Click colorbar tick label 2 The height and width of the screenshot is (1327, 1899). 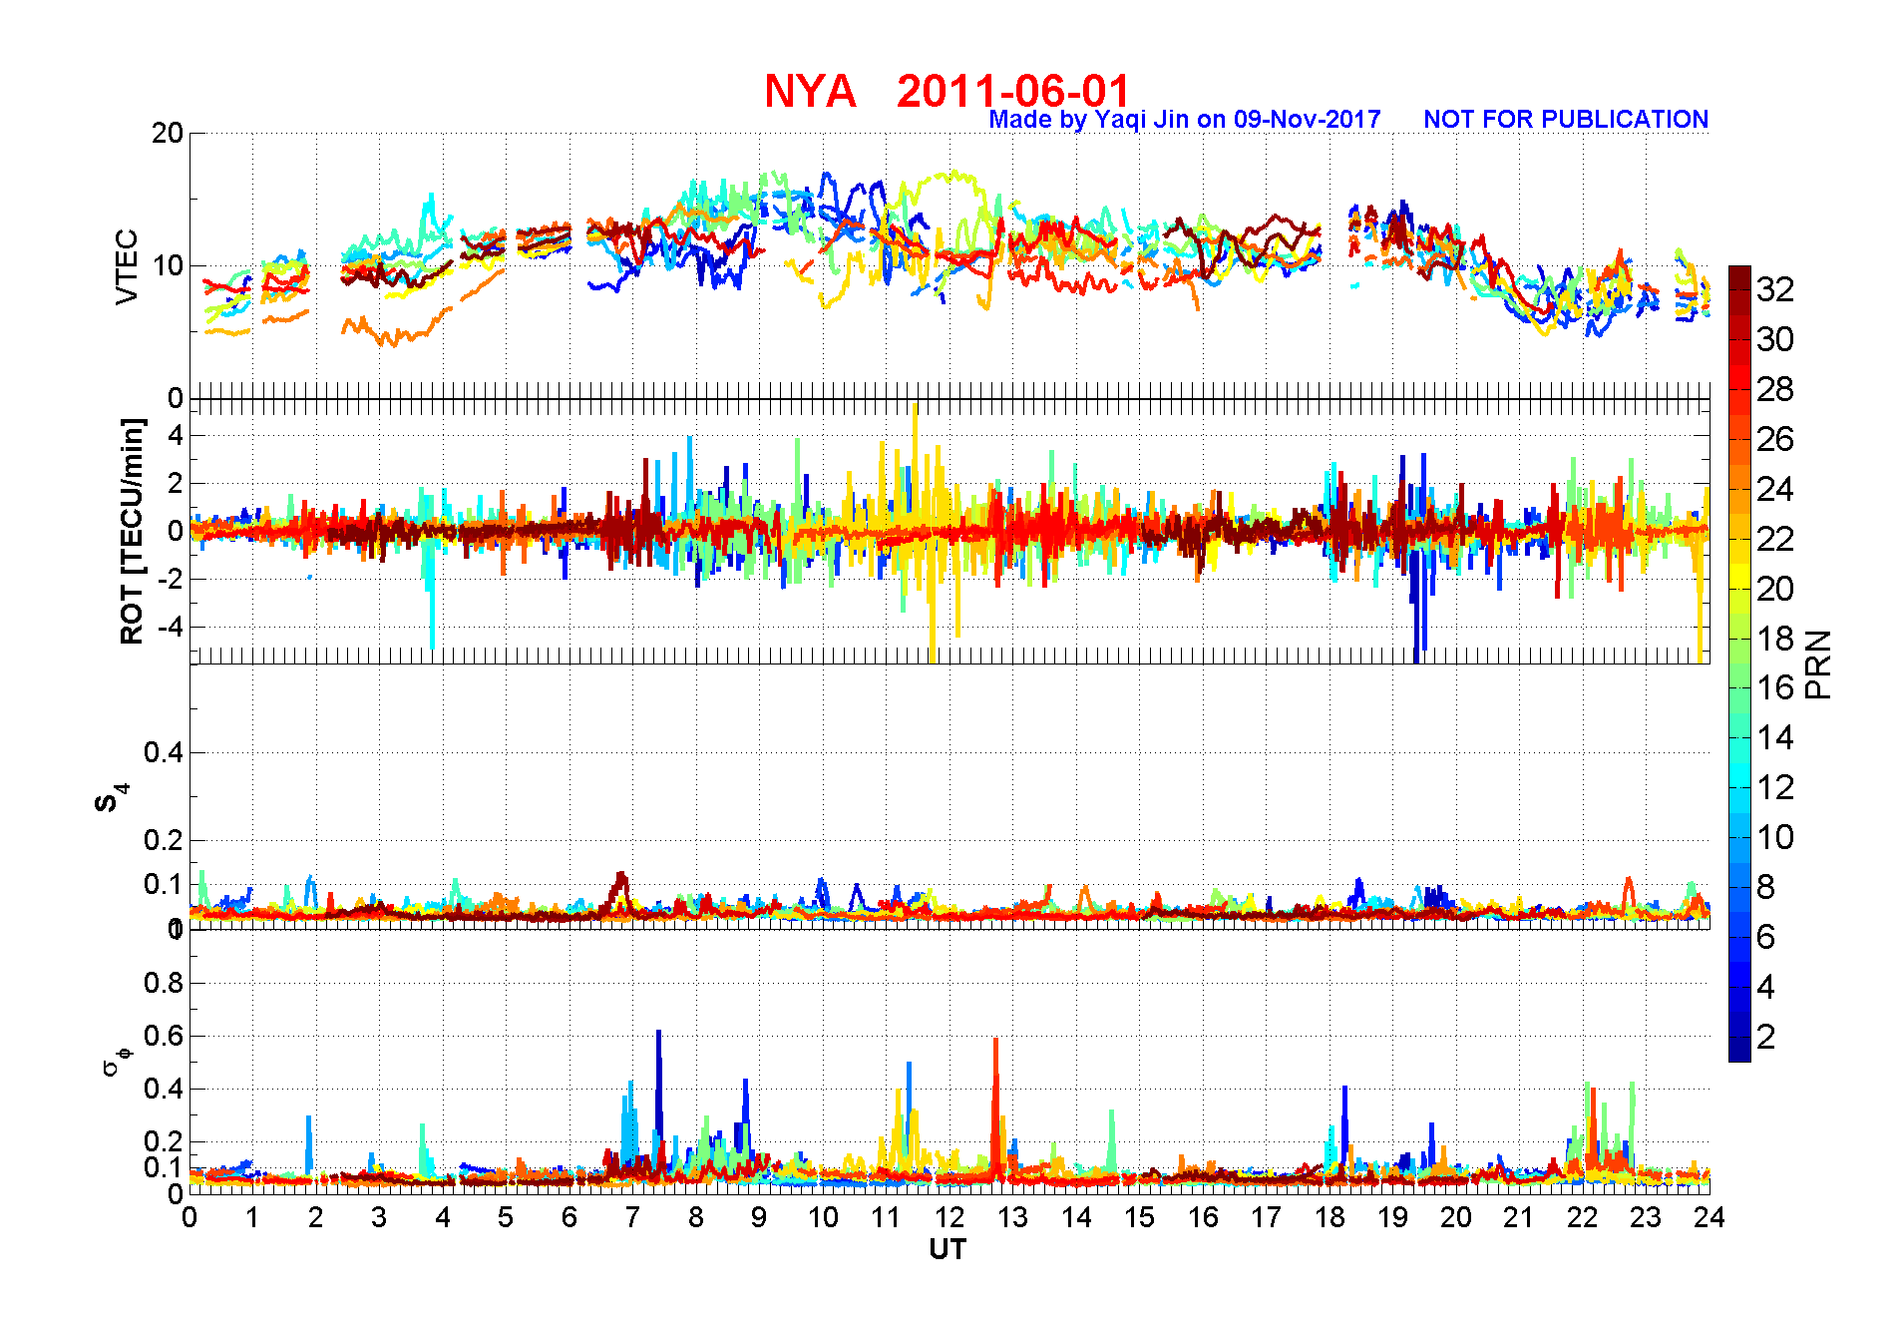click(1766, 1037)
